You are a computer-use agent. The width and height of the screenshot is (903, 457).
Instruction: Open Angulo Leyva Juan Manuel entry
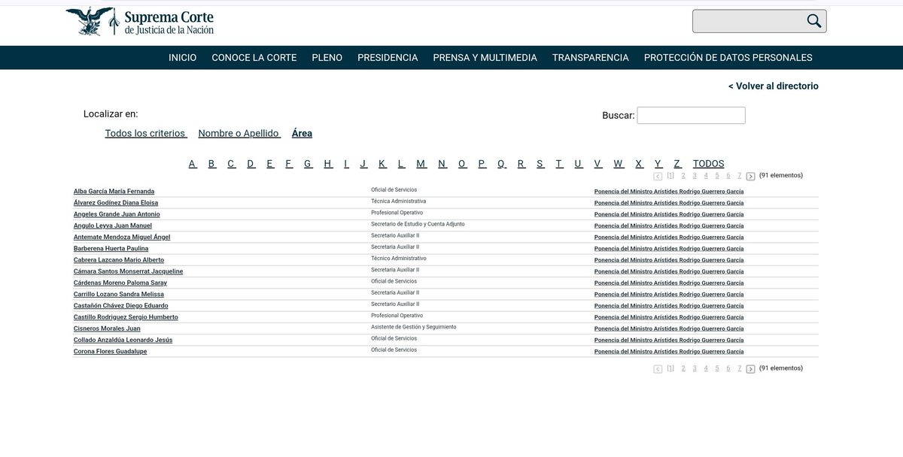pos(113,225)
